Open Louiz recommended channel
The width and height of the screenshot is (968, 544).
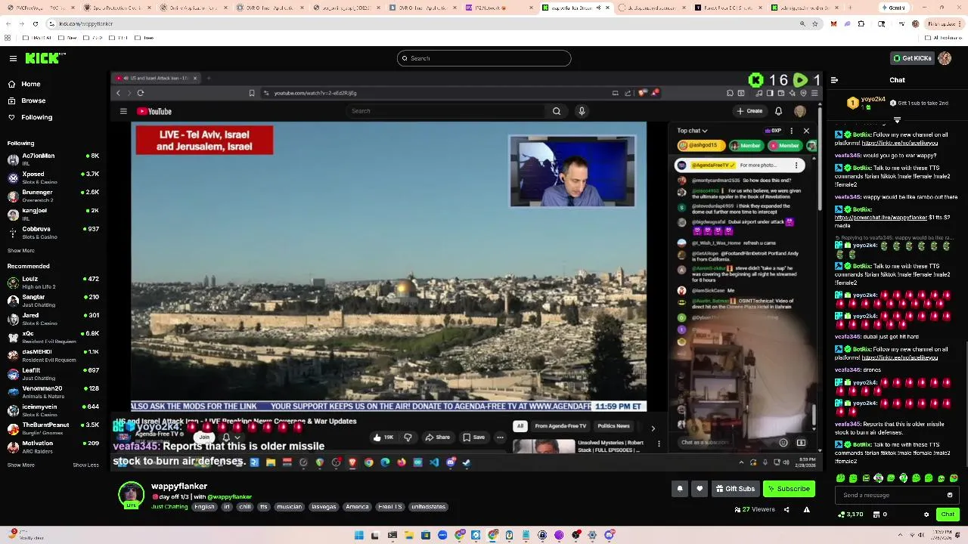53,283
